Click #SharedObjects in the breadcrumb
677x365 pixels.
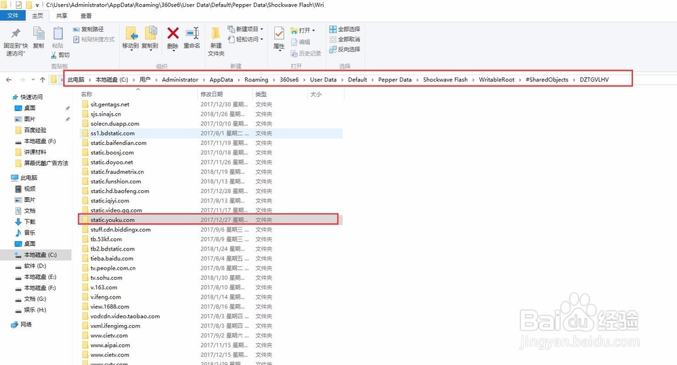click(x=546, y=79)
